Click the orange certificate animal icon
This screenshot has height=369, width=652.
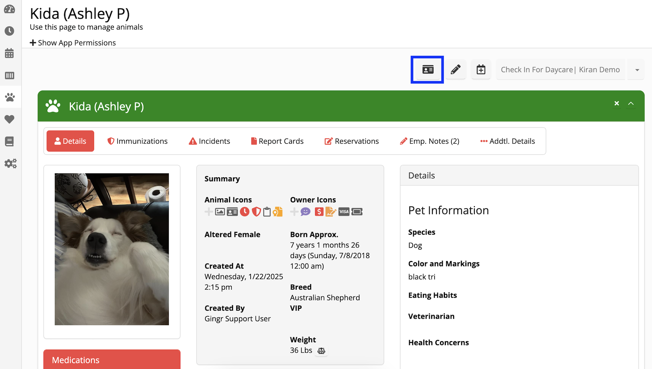pyautogui.click(x=278, y=212)
